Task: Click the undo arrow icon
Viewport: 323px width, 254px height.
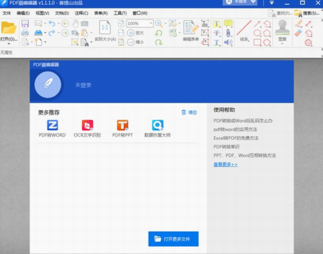Action: pyautogui.click(x=51, y=23)
